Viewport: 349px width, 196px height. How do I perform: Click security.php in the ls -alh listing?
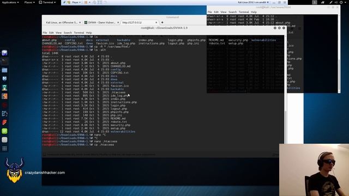tap(121, 125)
